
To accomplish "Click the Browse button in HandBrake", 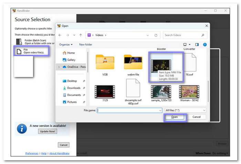I will 222,144.
